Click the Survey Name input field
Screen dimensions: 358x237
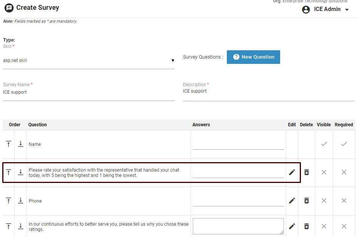point(88,92)
